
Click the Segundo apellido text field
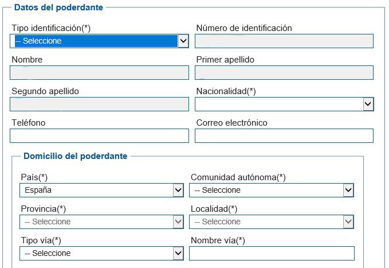click(99, 104)
